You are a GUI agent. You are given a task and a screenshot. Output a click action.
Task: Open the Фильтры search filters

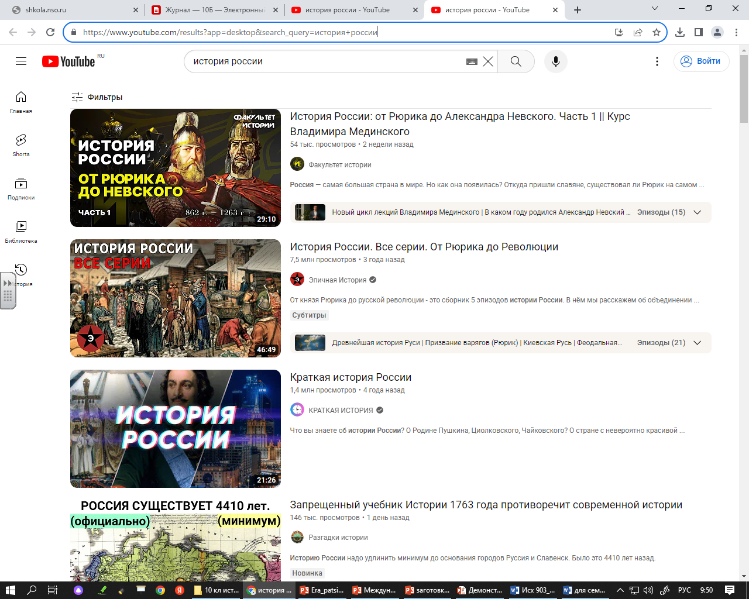click(97, 97)
